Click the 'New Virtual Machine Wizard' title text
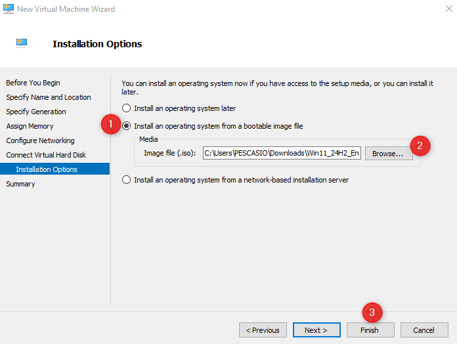The height and width of the screenshot is (344, 457). 66,9
